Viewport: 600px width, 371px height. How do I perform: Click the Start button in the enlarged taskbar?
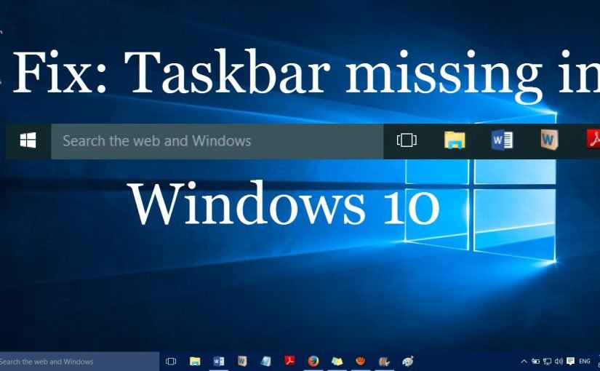click(28, 140)
